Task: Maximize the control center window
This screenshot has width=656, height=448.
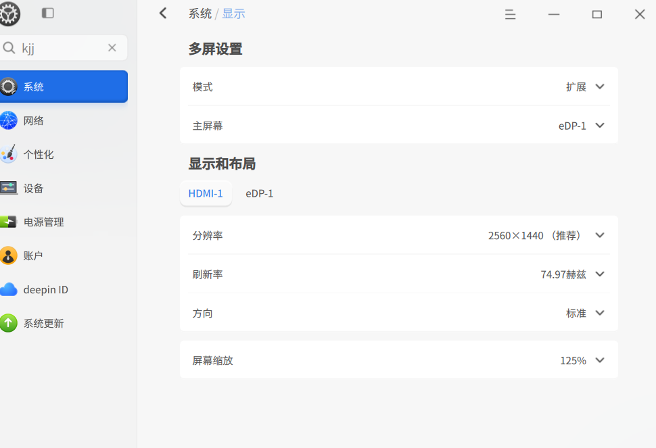Action: click(597, 14)
